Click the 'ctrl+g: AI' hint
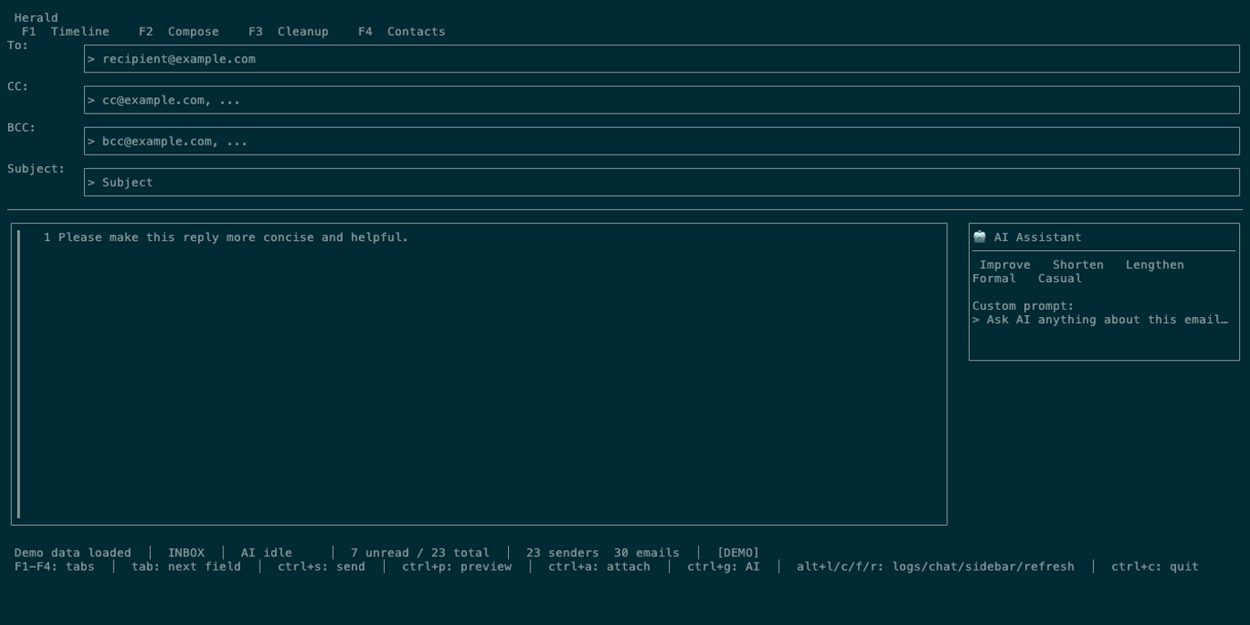The width and height of the screenshot is (1250, 625). [x=723, y=566]
